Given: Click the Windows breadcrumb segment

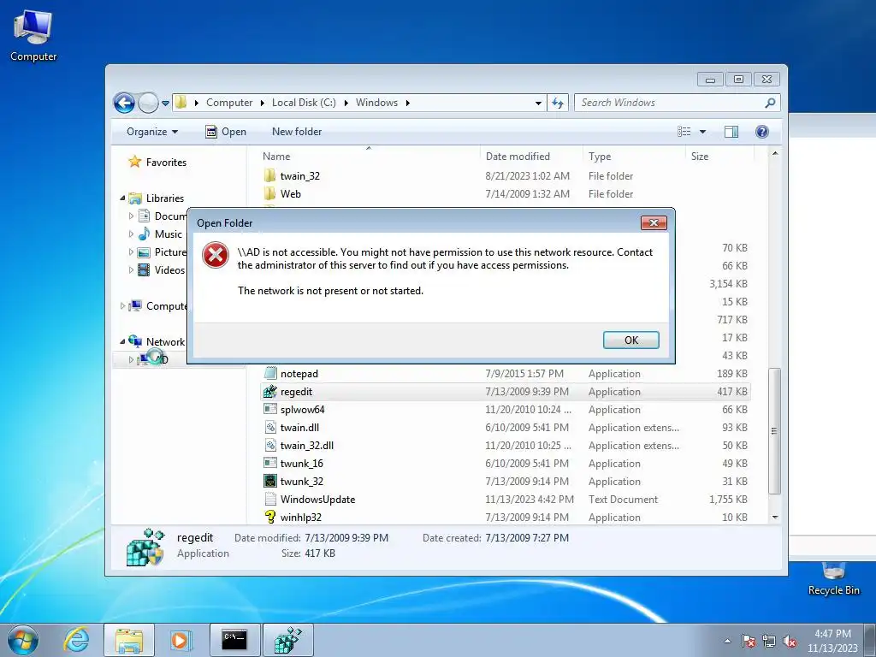Looking at the screenshot, I should [x=376, y=103].
